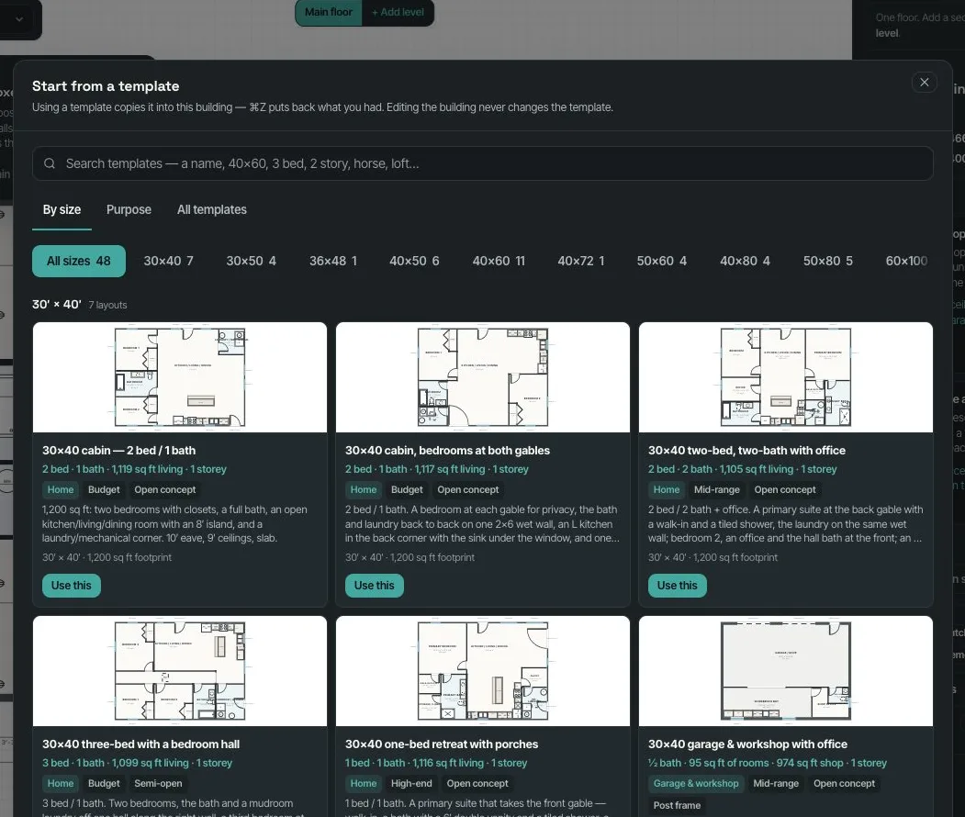Image resolution: width=965 pixels, height=817 pixels.
Task: Filter by the 40×60 size chip
Action: [x=499, y=261]
